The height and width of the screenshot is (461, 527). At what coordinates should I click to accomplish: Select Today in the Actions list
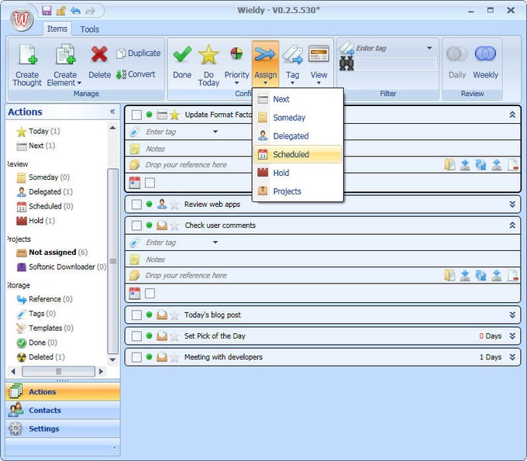coord(38,131)
